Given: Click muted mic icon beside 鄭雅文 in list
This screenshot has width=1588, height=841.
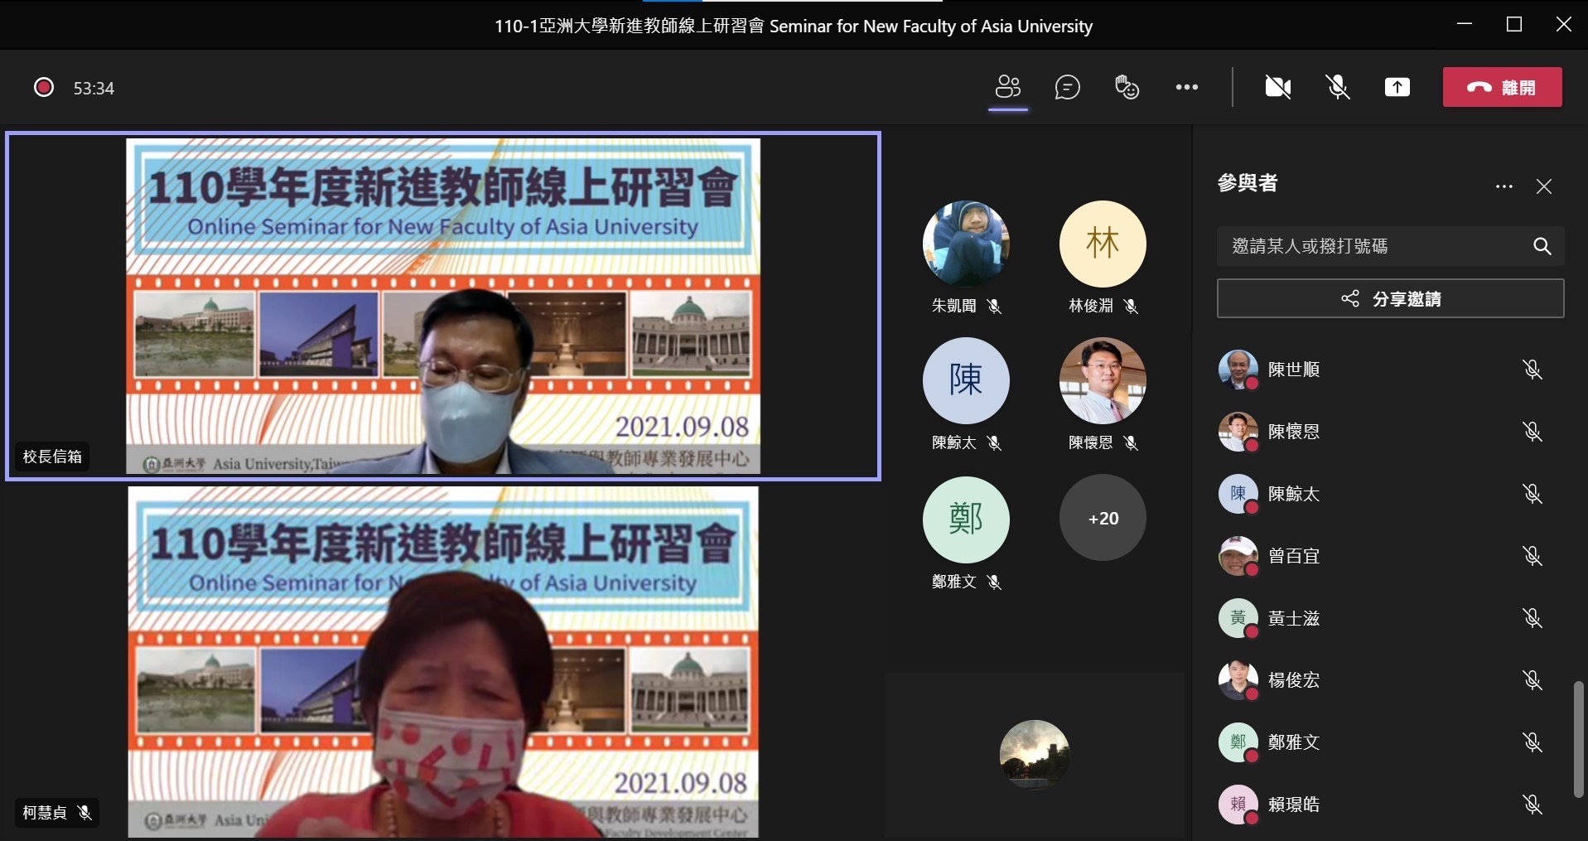Looking at the screenshot, I should (1532, 742).
